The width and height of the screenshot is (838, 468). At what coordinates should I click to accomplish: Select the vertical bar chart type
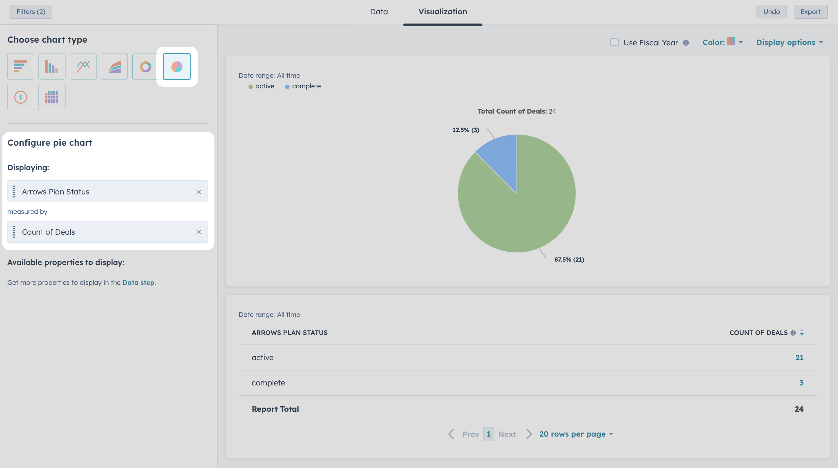[x=51, y=66]
